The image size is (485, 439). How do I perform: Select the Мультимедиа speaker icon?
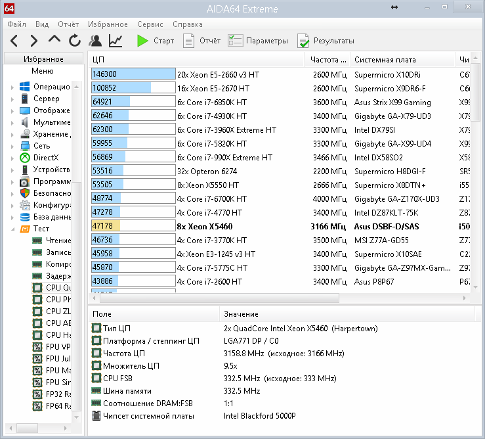pyautogui.click(x=24, y=122)
